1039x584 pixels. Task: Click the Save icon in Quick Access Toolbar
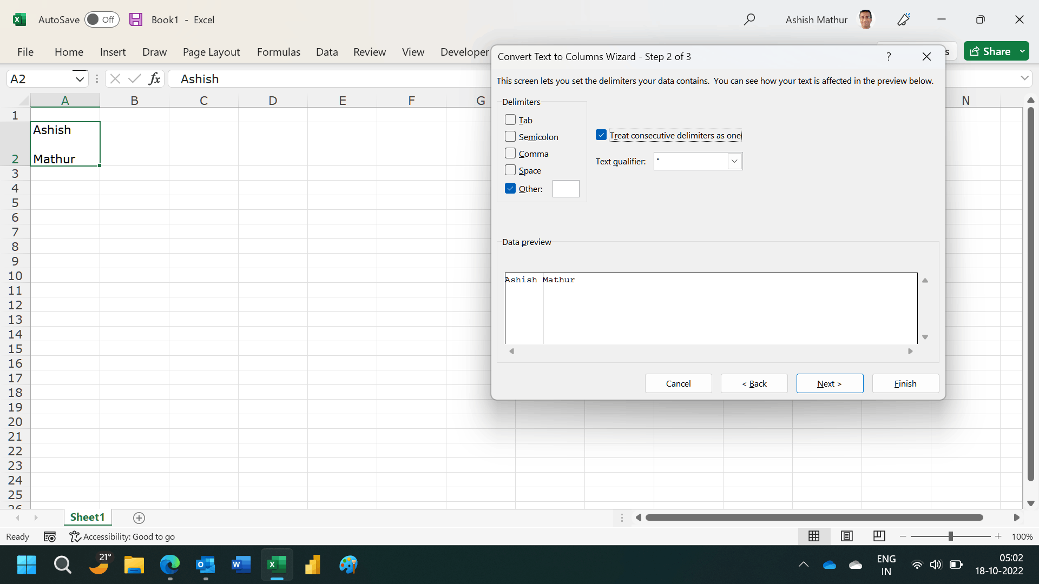pos(136,19)
